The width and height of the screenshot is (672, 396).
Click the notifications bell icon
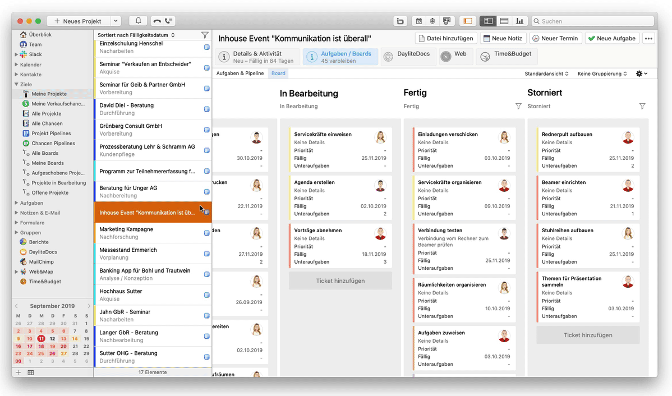pos(139,21)
